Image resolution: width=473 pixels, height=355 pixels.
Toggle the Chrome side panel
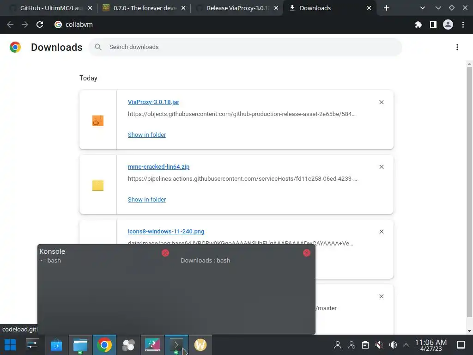[x=433, y=24]
